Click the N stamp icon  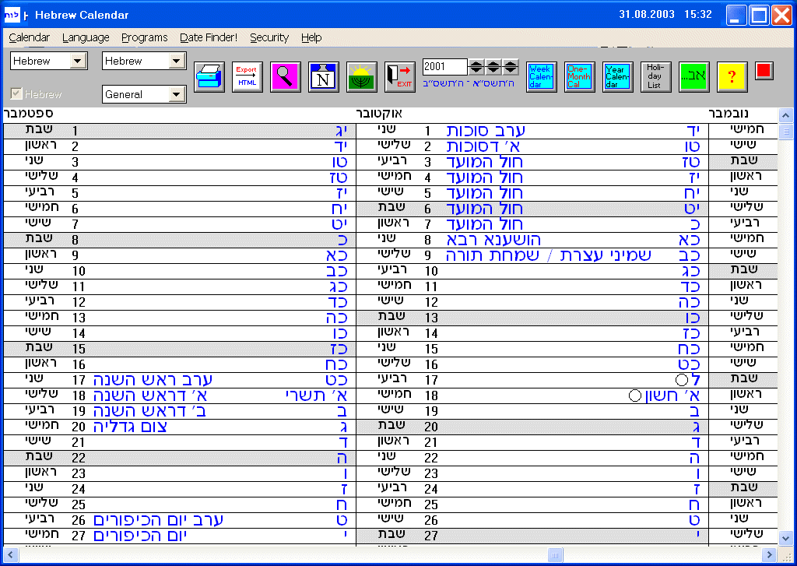[x=323, y=77]
